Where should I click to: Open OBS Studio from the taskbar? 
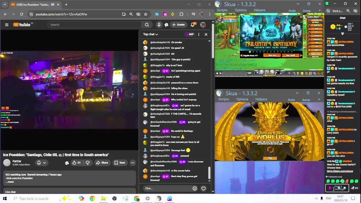(x=114, y=198)
